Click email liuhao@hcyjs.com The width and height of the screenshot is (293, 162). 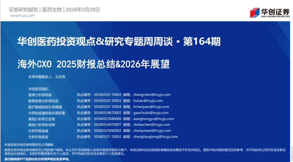[x=148, y=101]
